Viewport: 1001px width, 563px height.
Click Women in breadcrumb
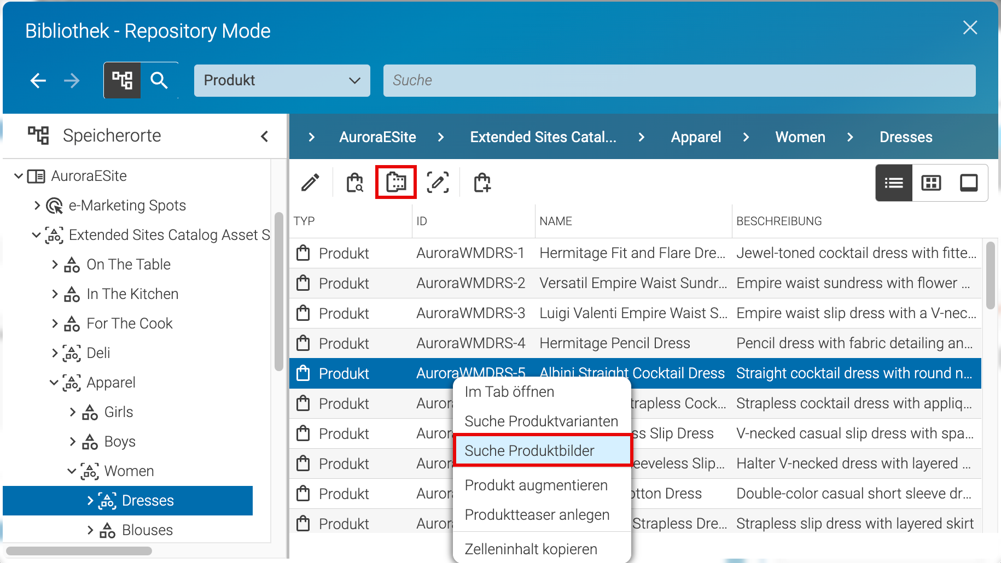800,137
